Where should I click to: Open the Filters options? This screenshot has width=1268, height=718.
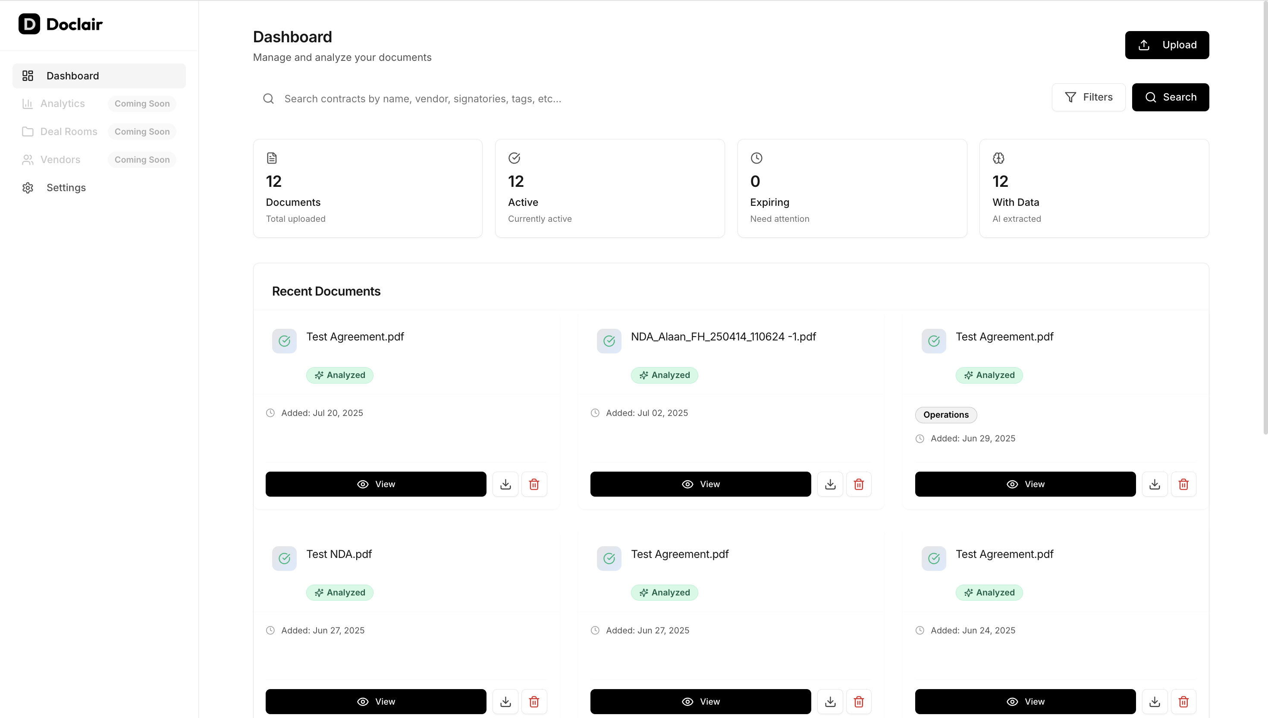coord(1088,97)
